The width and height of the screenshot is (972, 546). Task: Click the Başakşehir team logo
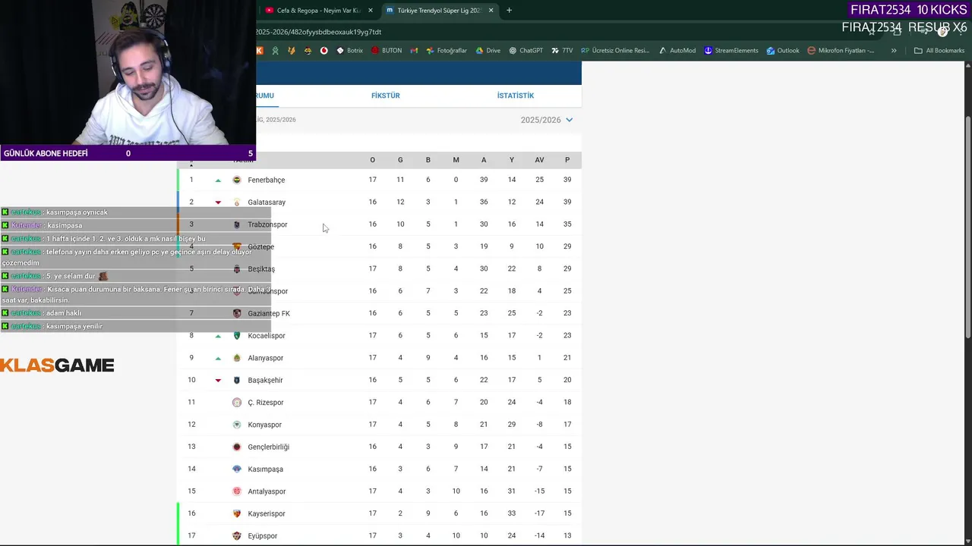pyautogui.click(x=237, y=380)
